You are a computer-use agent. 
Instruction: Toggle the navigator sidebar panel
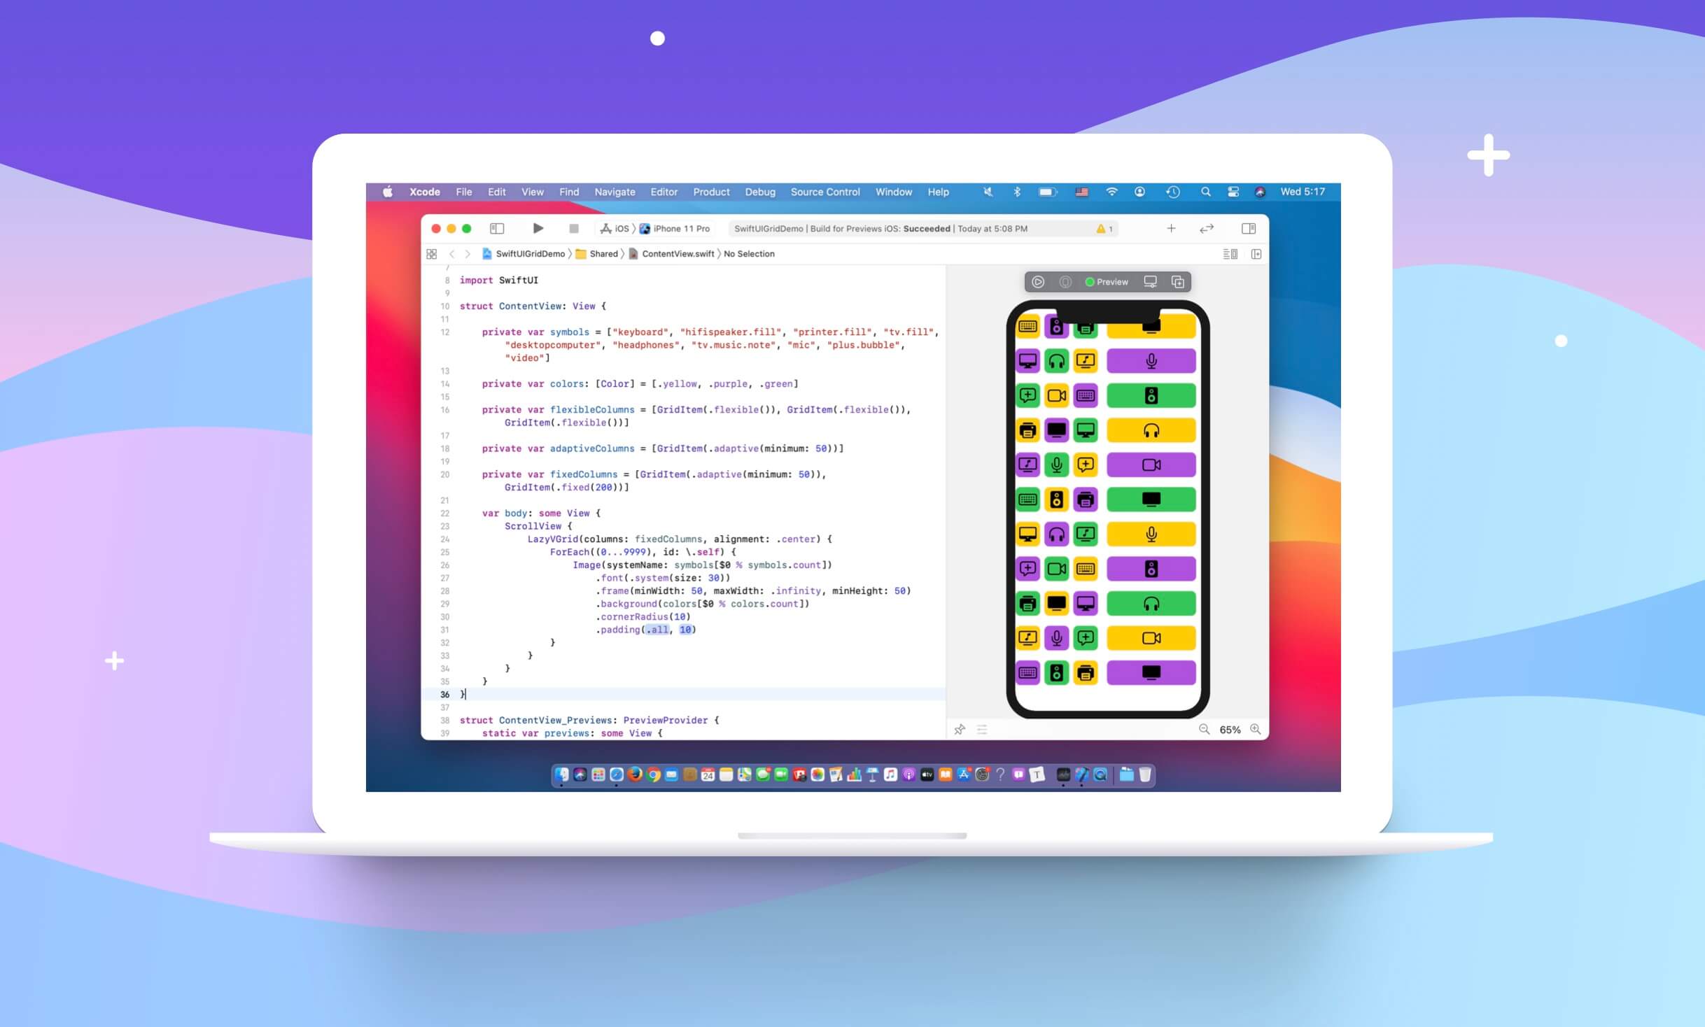point(497,228)
